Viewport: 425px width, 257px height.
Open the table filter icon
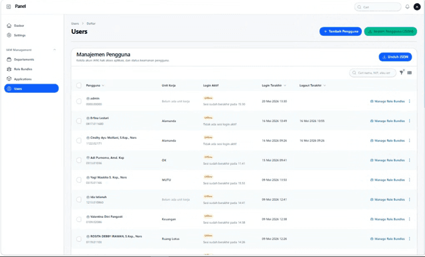click(401, 72)
